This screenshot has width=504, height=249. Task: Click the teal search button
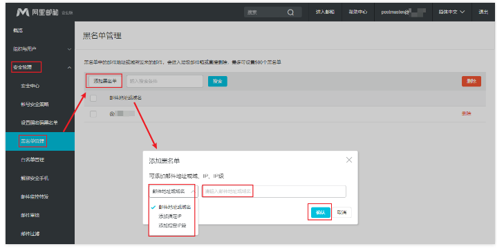[218, 82]
